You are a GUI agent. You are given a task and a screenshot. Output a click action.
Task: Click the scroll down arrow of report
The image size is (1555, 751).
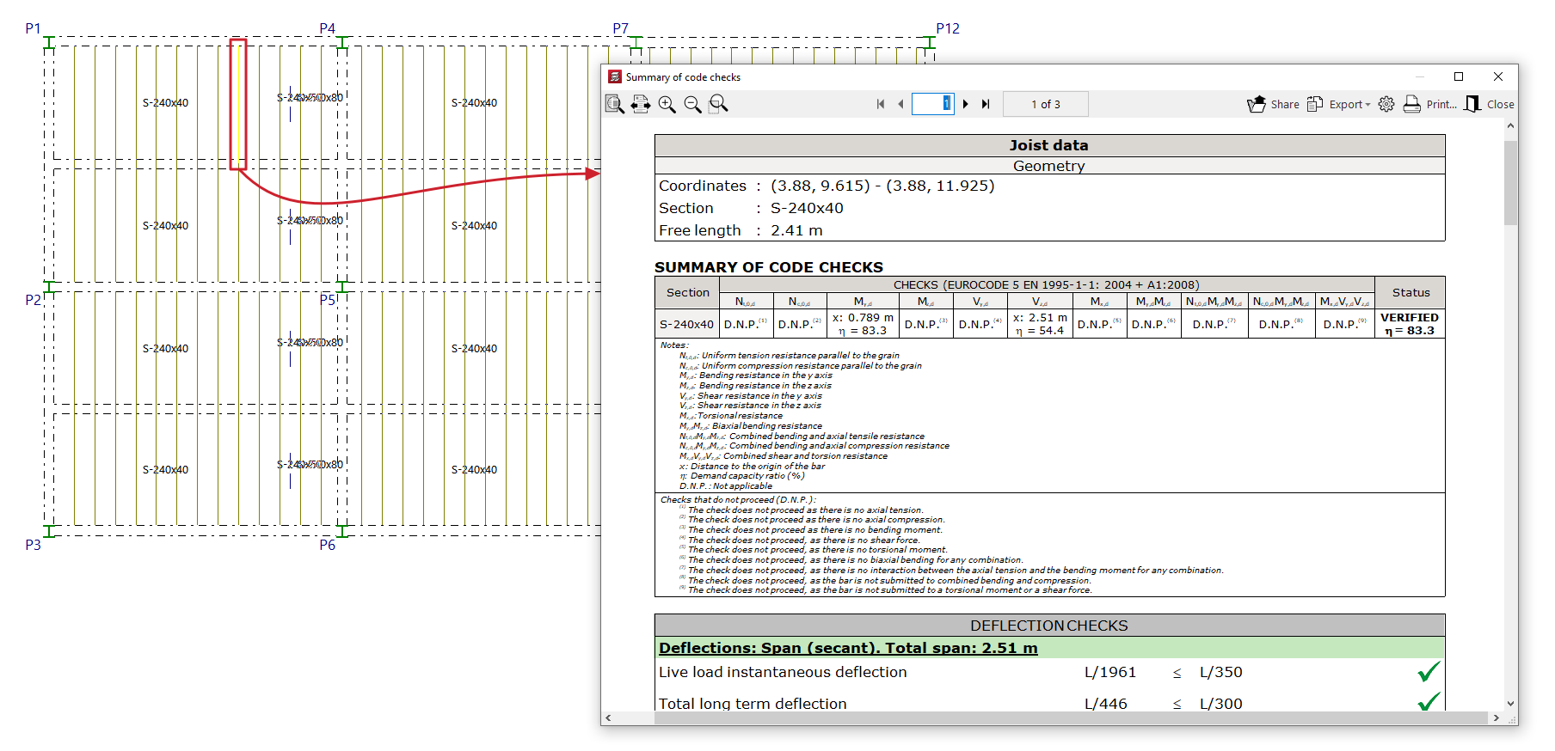click(1510, 704)
